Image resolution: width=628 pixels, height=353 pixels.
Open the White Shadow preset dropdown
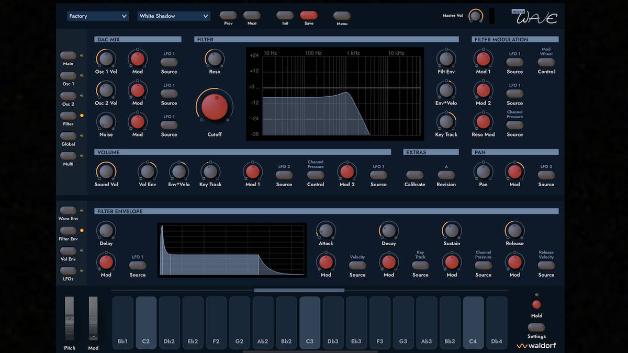coord(174,16)
